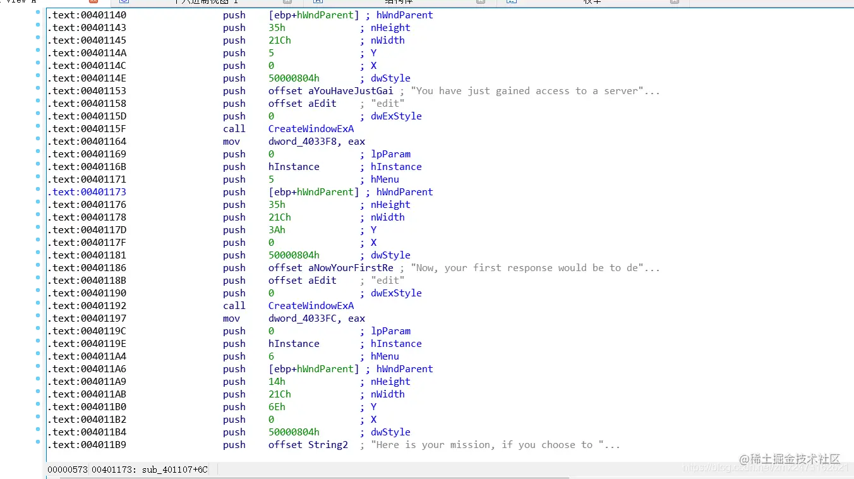This screenshot has height=479, width=854.
Task: Click the hMenu comment at 004011A4
Action: point(385,356)
